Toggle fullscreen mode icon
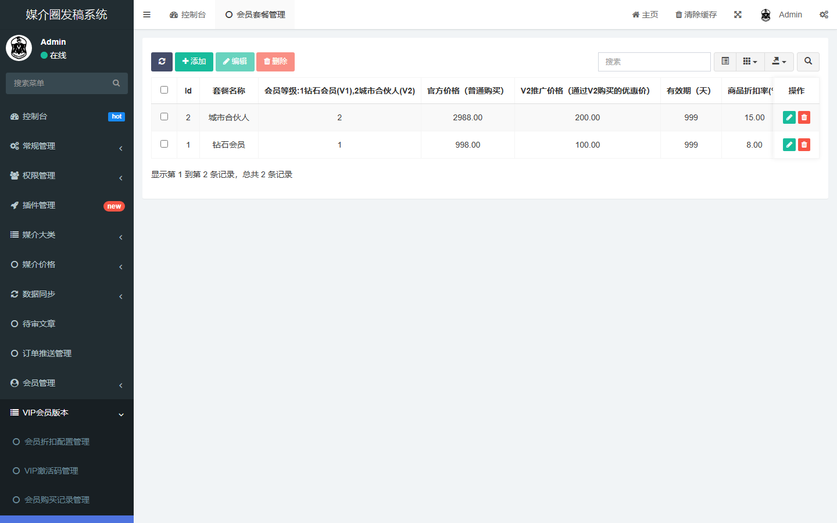The image size is (837, 523). click(x=738, y=15)
